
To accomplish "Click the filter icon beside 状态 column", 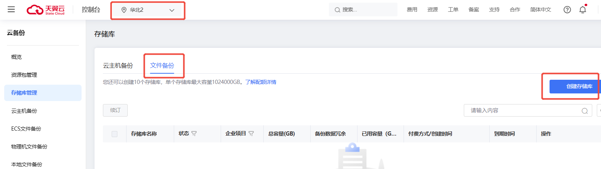I will click(194, 134).
